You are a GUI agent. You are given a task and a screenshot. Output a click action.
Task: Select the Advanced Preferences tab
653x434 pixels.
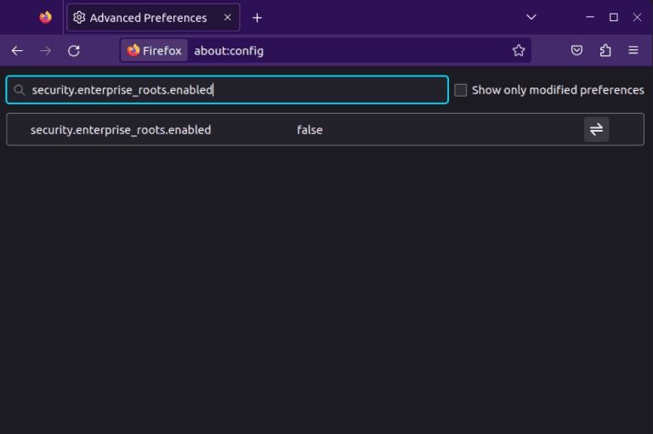[x=145, y=18]
